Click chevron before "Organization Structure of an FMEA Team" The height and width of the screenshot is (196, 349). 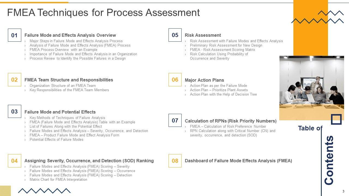tap(25, 86)
